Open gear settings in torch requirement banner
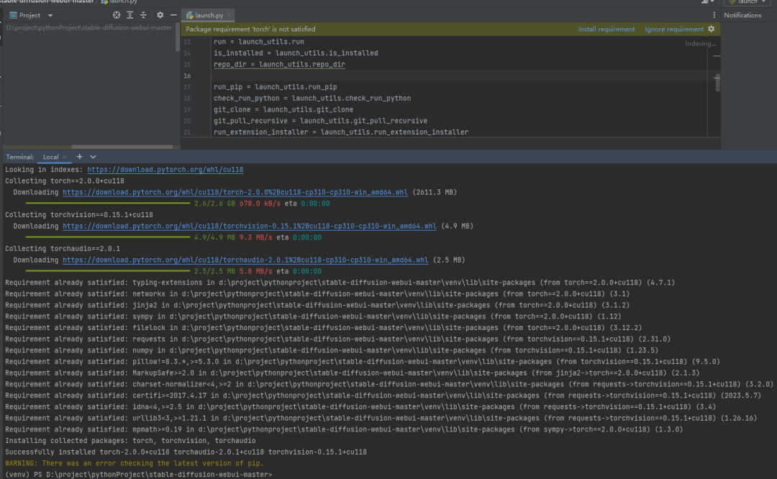Image resolution: width=777 pixels, height=479 pixels. pyautogui.click(x=711, y=29)
